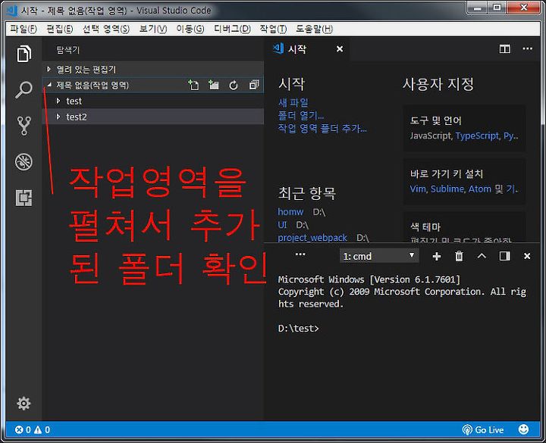Click the feedback smiley in status bar
546x443 pixels.
coord(523,430)
